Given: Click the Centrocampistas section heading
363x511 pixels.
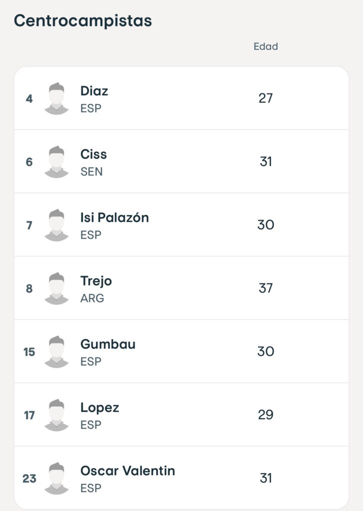Looking at the screenshot, I should (83, 20).
